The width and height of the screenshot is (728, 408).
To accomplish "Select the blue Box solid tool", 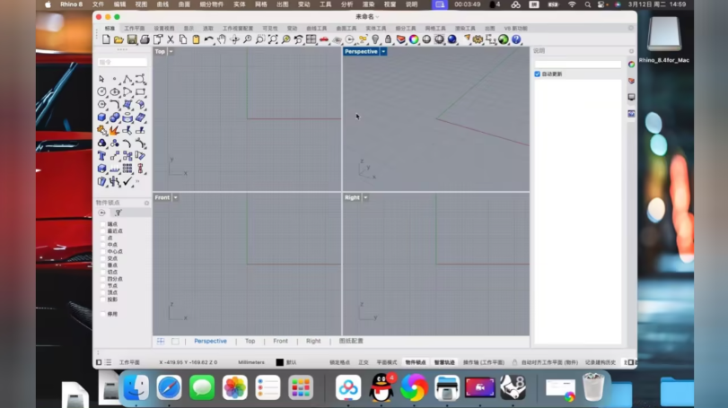I will (101, 117).
